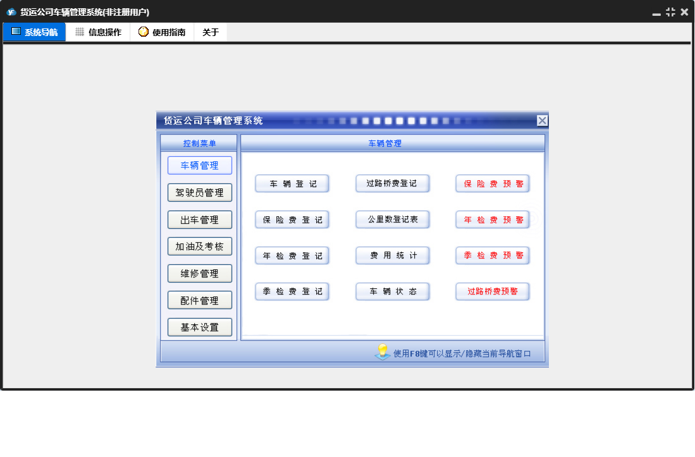The image size is (695, 457).
Task: Open 过路桥费登记 form
Action: point(393,183)
